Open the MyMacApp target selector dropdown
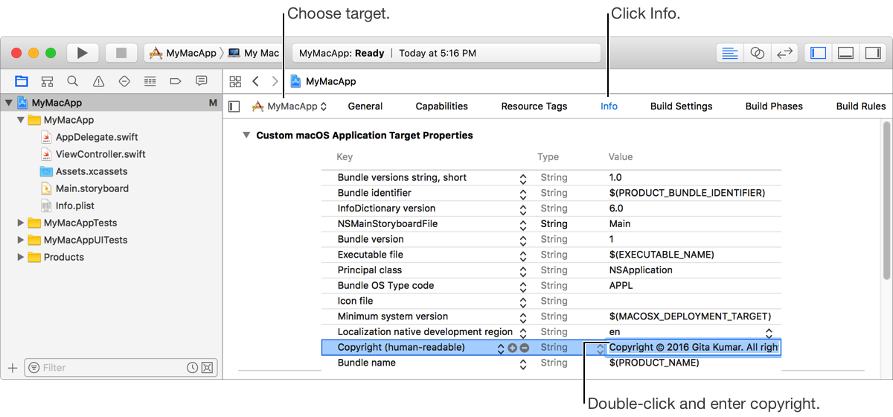Viewport: 893px width, 417px height. [290, 106]
